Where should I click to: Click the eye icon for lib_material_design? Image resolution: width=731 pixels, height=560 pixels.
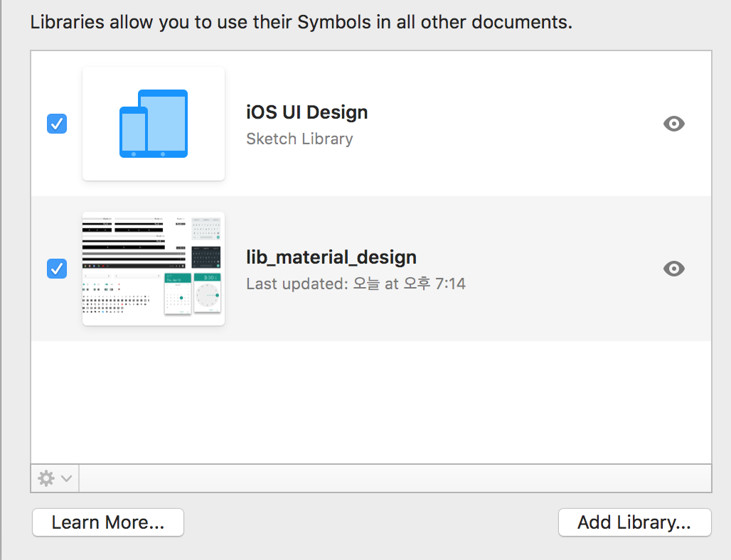pyautogui.click(x=673, y=269)
